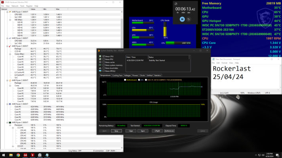
Task: Click the clocks chip icon for Ryzen 5
Action: click(x=10, y=104)
